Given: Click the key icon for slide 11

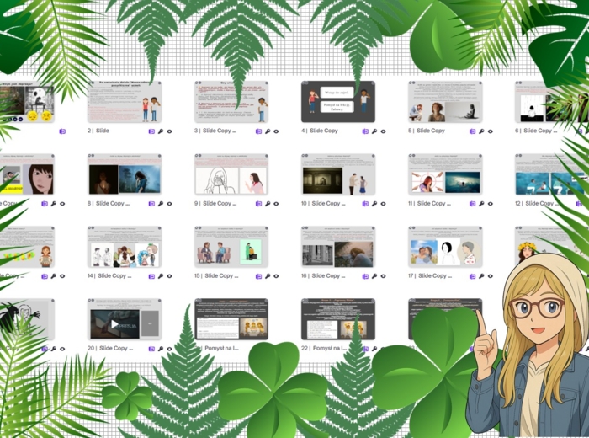Looking at the screenshot, I should pyautogui.click(x=481, y=204).
